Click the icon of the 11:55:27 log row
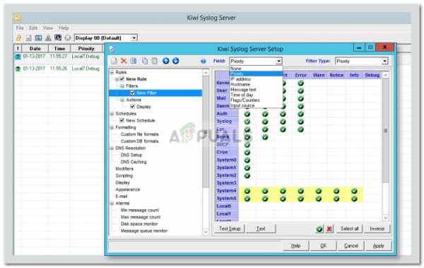The height and width of the screenshot is (268, 424). (18, 57)
